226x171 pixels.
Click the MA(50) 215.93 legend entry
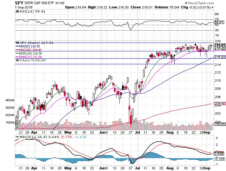30,46
